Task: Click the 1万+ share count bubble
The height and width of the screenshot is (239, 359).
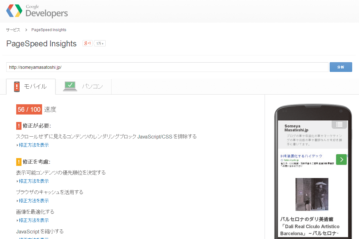Action: click(x=100, y=44)
